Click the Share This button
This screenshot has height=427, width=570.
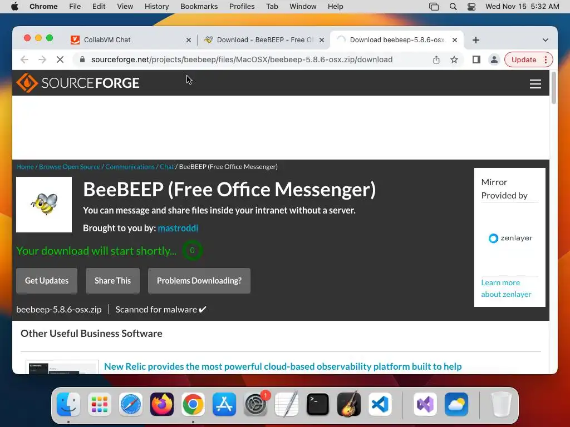coord(112,281)
